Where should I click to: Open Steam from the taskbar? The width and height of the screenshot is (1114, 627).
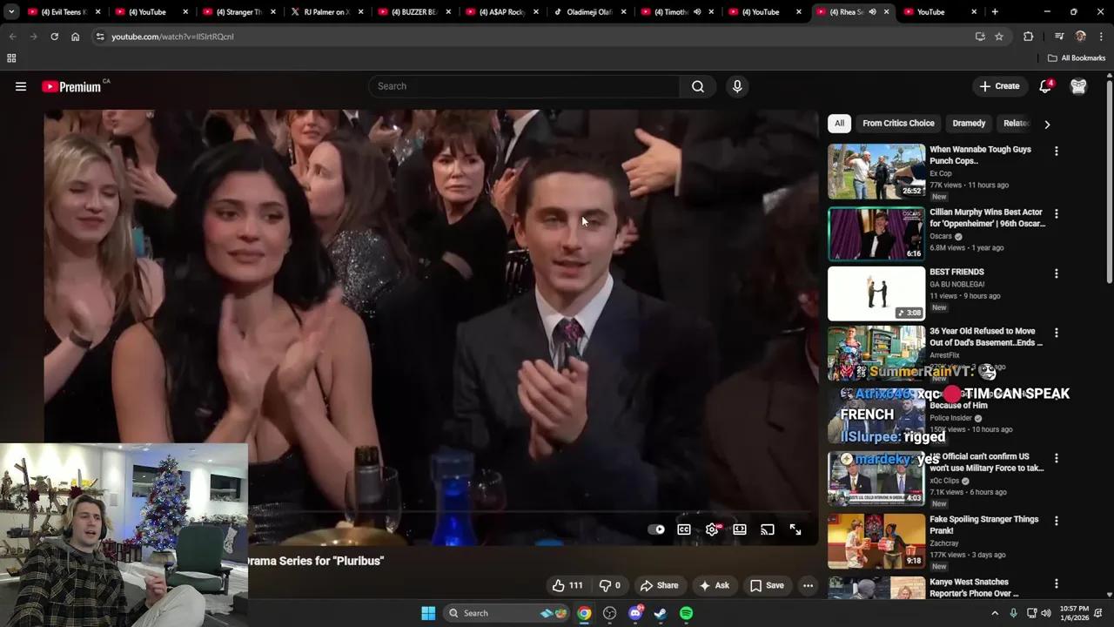(x=661, y=613)
